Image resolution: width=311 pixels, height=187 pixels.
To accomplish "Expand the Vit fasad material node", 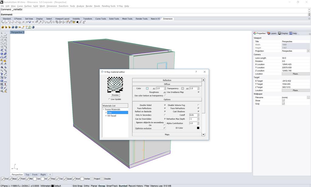I will point(106,116).
